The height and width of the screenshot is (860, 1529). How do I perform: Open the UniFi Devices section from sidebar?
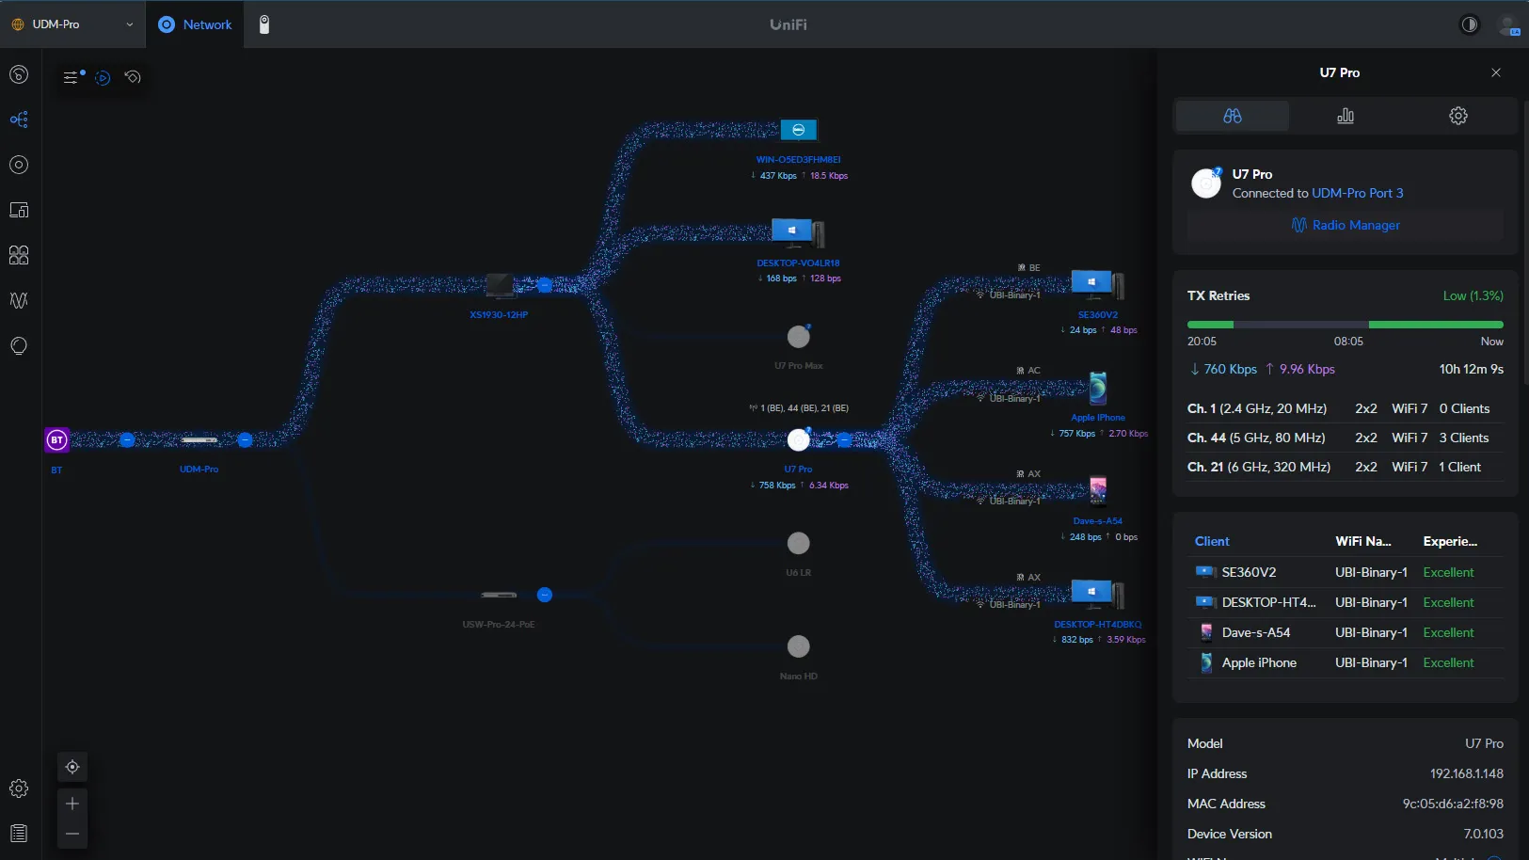coord(19,165)
